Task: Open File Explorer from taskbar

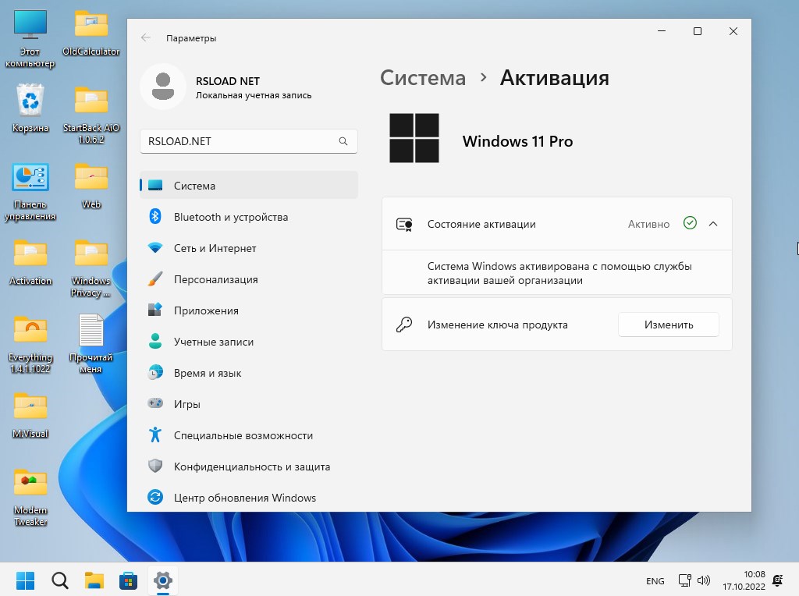Action: click(x=94, y=580)
